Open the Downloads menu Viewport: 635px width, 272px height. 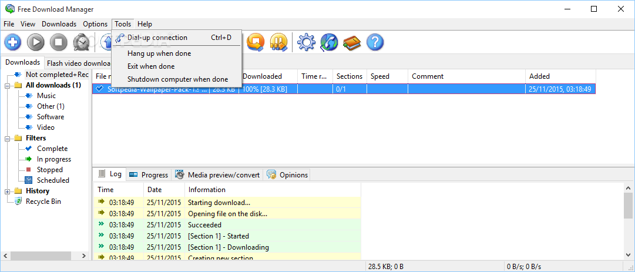click(x=59, y=24)
